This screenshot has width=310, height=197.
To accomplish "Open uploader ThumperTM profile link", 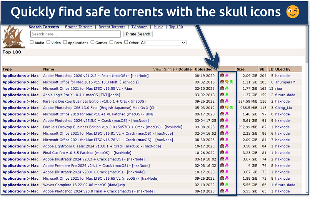I will tap(285, 82).
